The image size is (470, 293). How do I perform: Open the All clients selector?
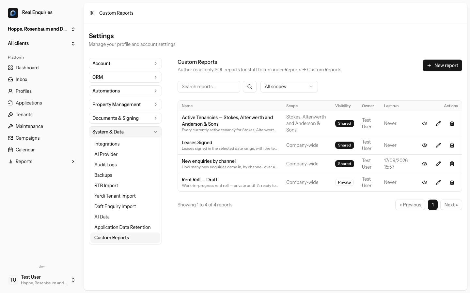[42, 43]
